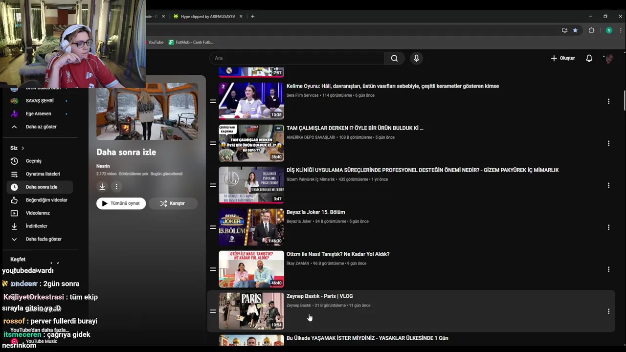Open SAVAŞ ŞEHRİ channel subscription
Image resolution: width=626 pixels, height=352 pixels.
click(x=40, y=101)
